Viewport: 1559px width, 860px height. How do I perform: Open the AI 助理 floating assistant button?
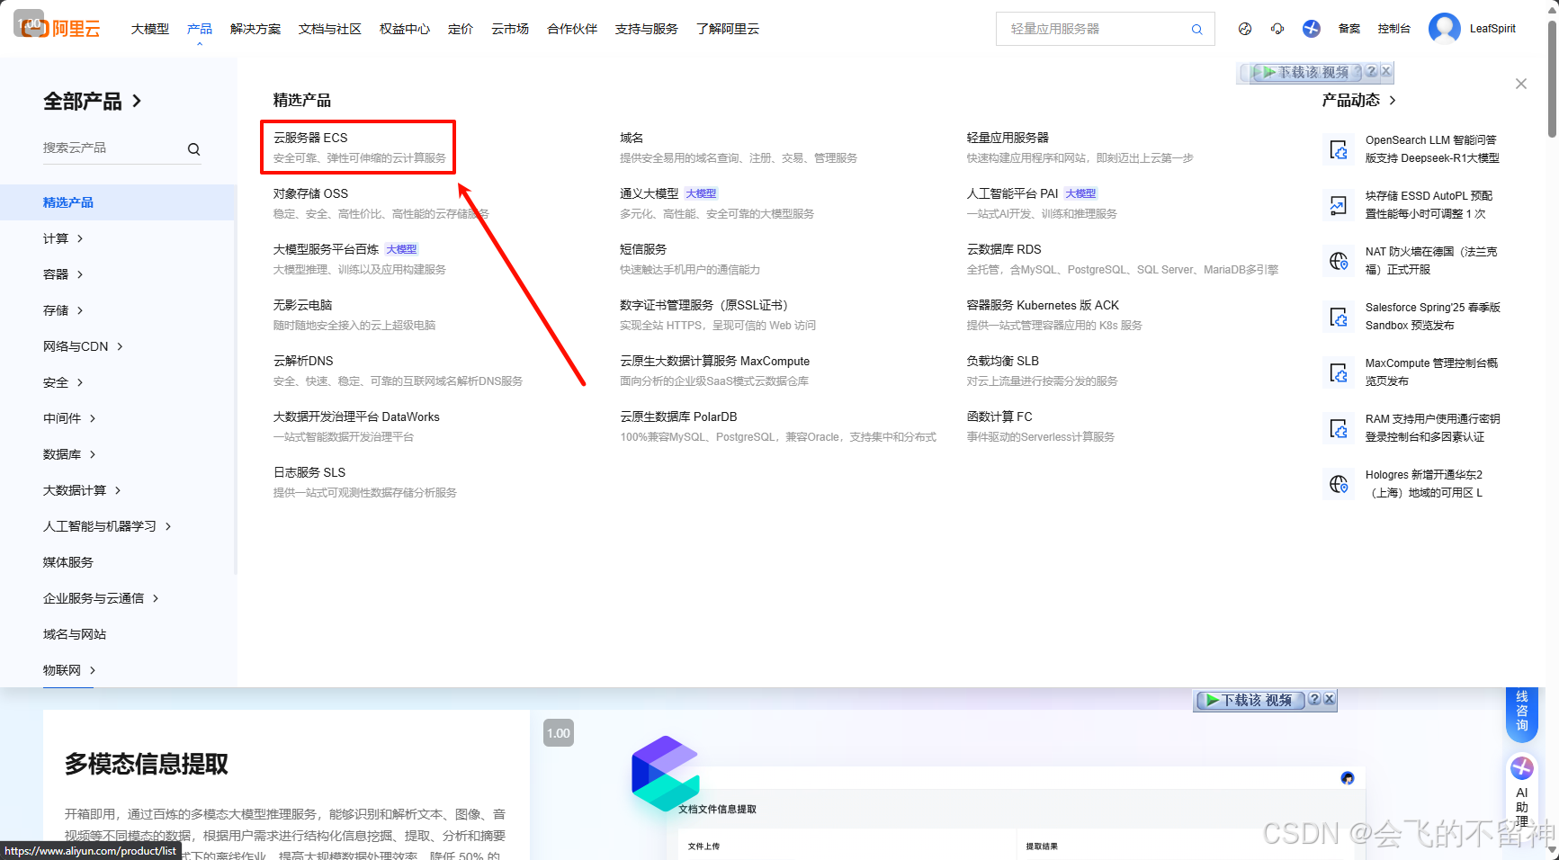1522,792
